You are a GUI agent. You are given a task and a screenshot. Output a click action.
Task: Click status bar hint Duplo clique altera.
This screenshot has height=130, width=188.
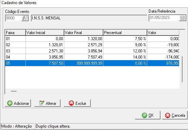(x=53, y=126)
